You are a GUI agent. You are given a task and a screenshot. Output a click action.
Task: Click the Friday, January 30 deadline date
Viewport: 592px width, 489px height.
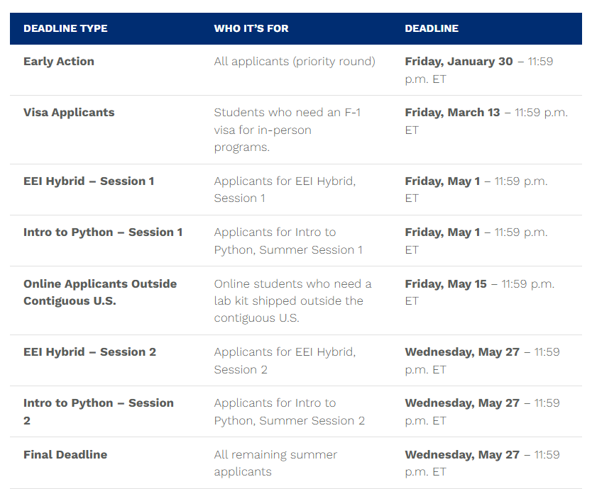(x=459, y=62)
